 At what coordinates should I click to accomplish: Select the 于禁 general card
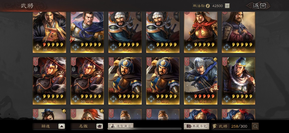pyautogui.click(x=238, y=32)
